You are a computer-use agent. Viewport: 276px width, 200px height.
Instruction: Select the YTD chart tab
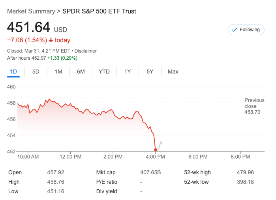(104, 72)
